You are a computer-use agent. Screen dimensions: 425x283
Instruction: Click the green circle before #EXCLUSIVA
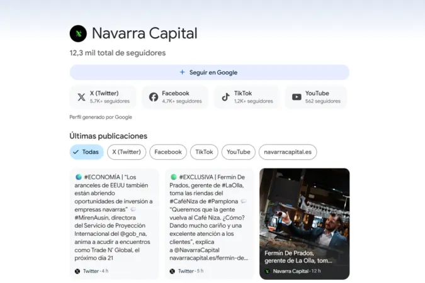174,177
